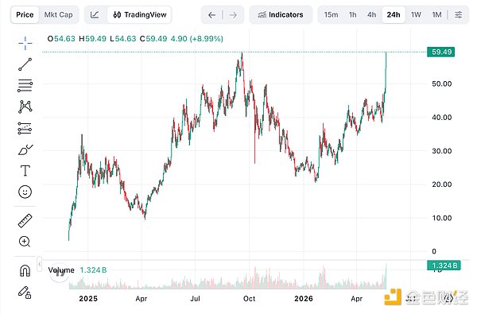Switch to the Price tab

pos(25,14)
